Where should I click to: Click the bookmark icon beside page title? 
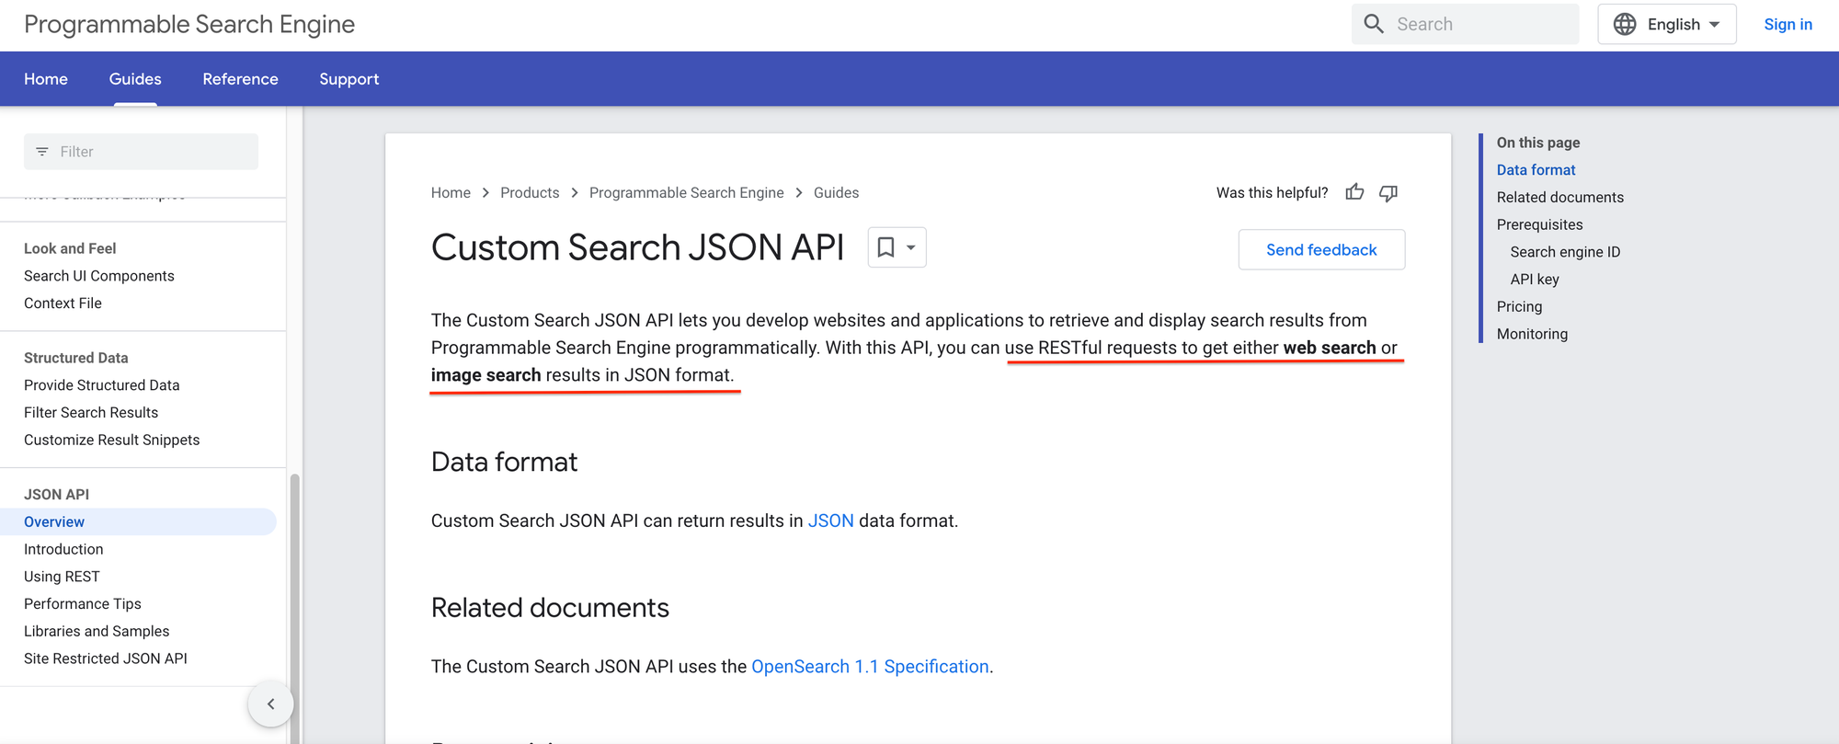click(885, 247)
